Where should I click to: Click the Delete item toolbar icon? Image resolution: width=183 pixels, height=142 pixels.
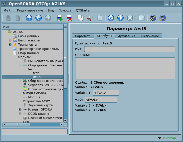coord(69,18)
